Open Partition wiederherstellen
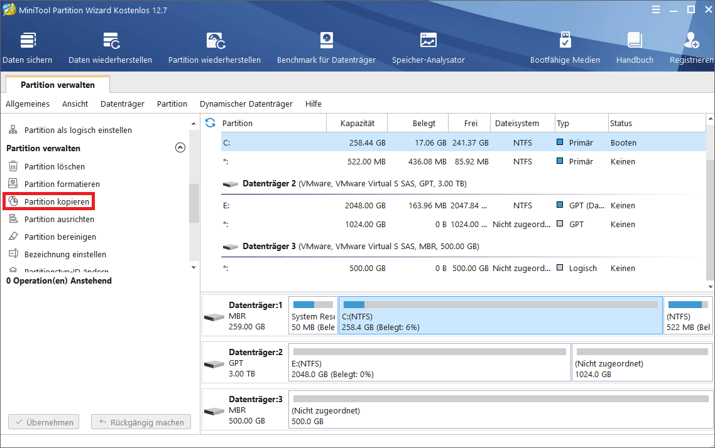This screenshot has width=715, height=448. click(214, 48)
